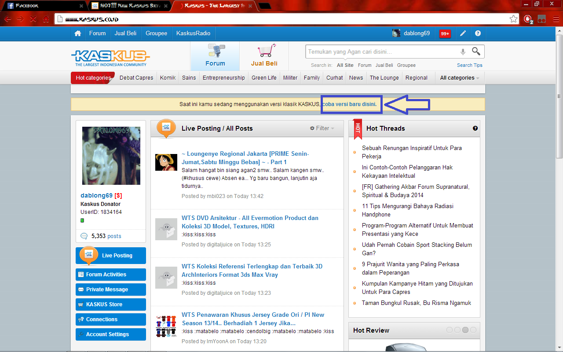Viewport: 563px width, 352px height.
Task: Click the small avatar beside dablong69 in navbar
Action: tap(396, 33)
